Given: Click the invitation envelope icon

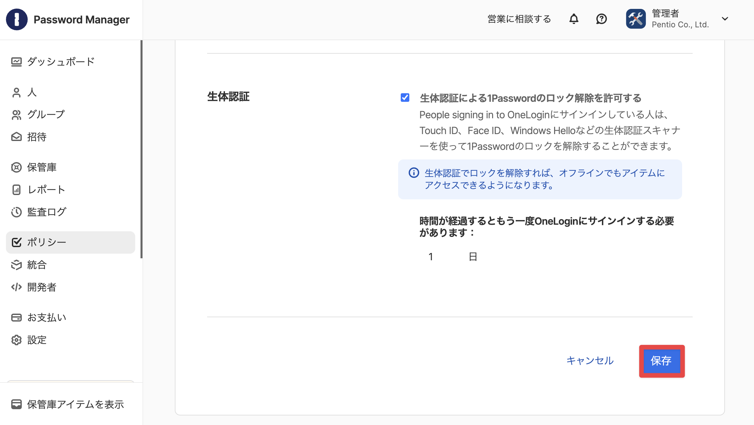Looking at the screenshot, I should 16,137.
